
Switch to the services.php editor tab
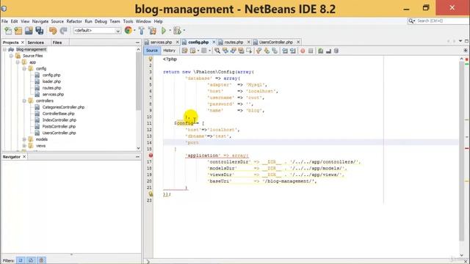click(x=161, y=43)
